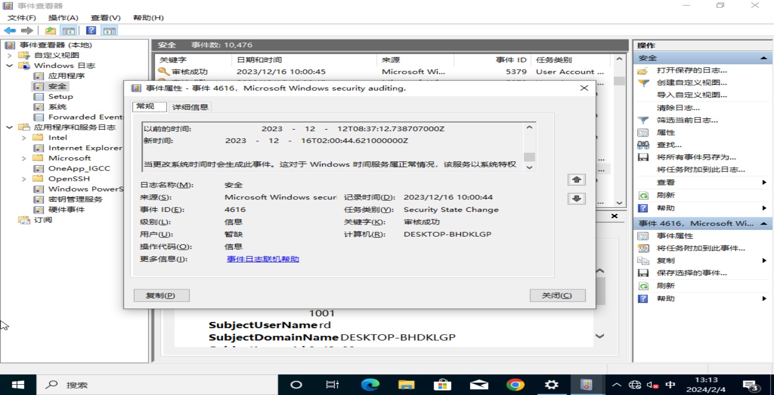Click the taskbar search box
The image size is (774, 395).
pos(158,385)
